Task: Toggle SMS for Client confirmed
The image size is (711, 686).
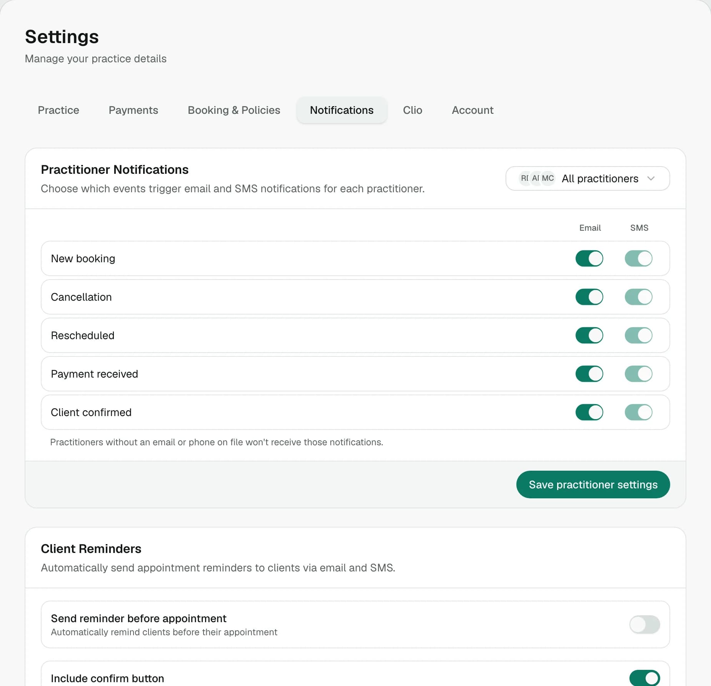Action: pyautogui.click(x=638, y=412)
